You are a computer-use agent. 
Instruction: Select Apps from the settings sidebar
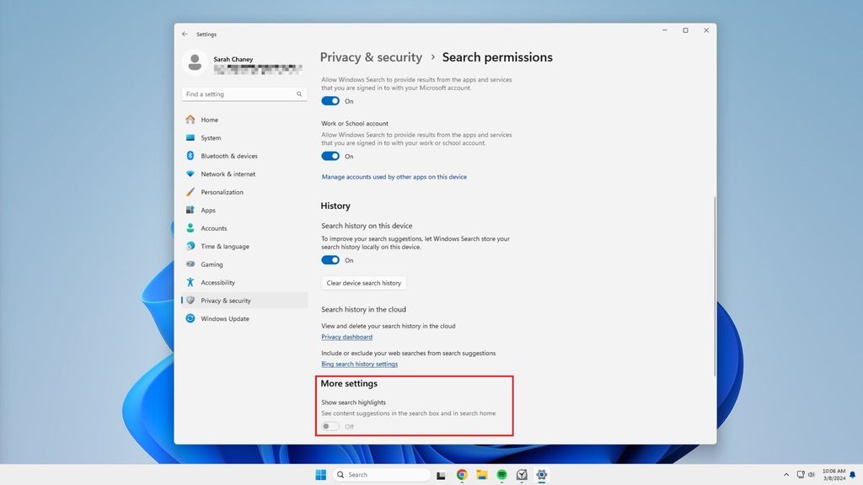pyautogui.click(x=208, y=210)
